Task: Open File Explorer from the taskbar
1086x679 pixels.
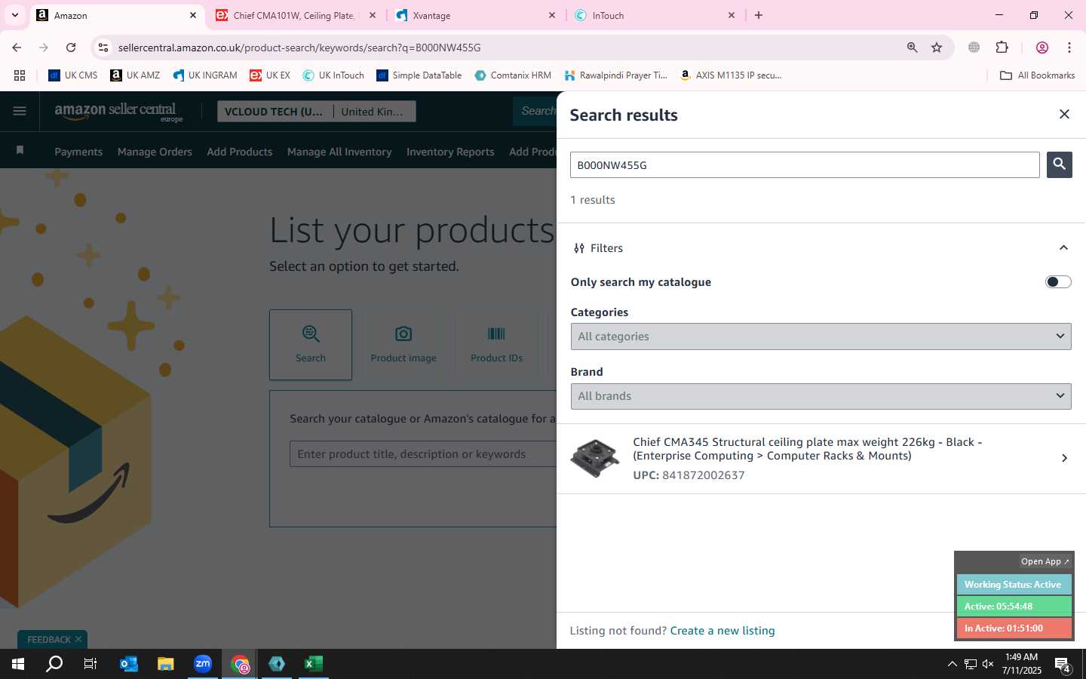Action: pyautogui.click(x=166, y=664)
